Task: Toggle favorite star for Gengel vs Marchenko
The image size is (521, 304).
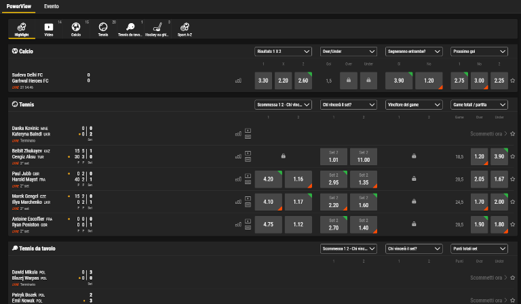Action: click(512, 201)
